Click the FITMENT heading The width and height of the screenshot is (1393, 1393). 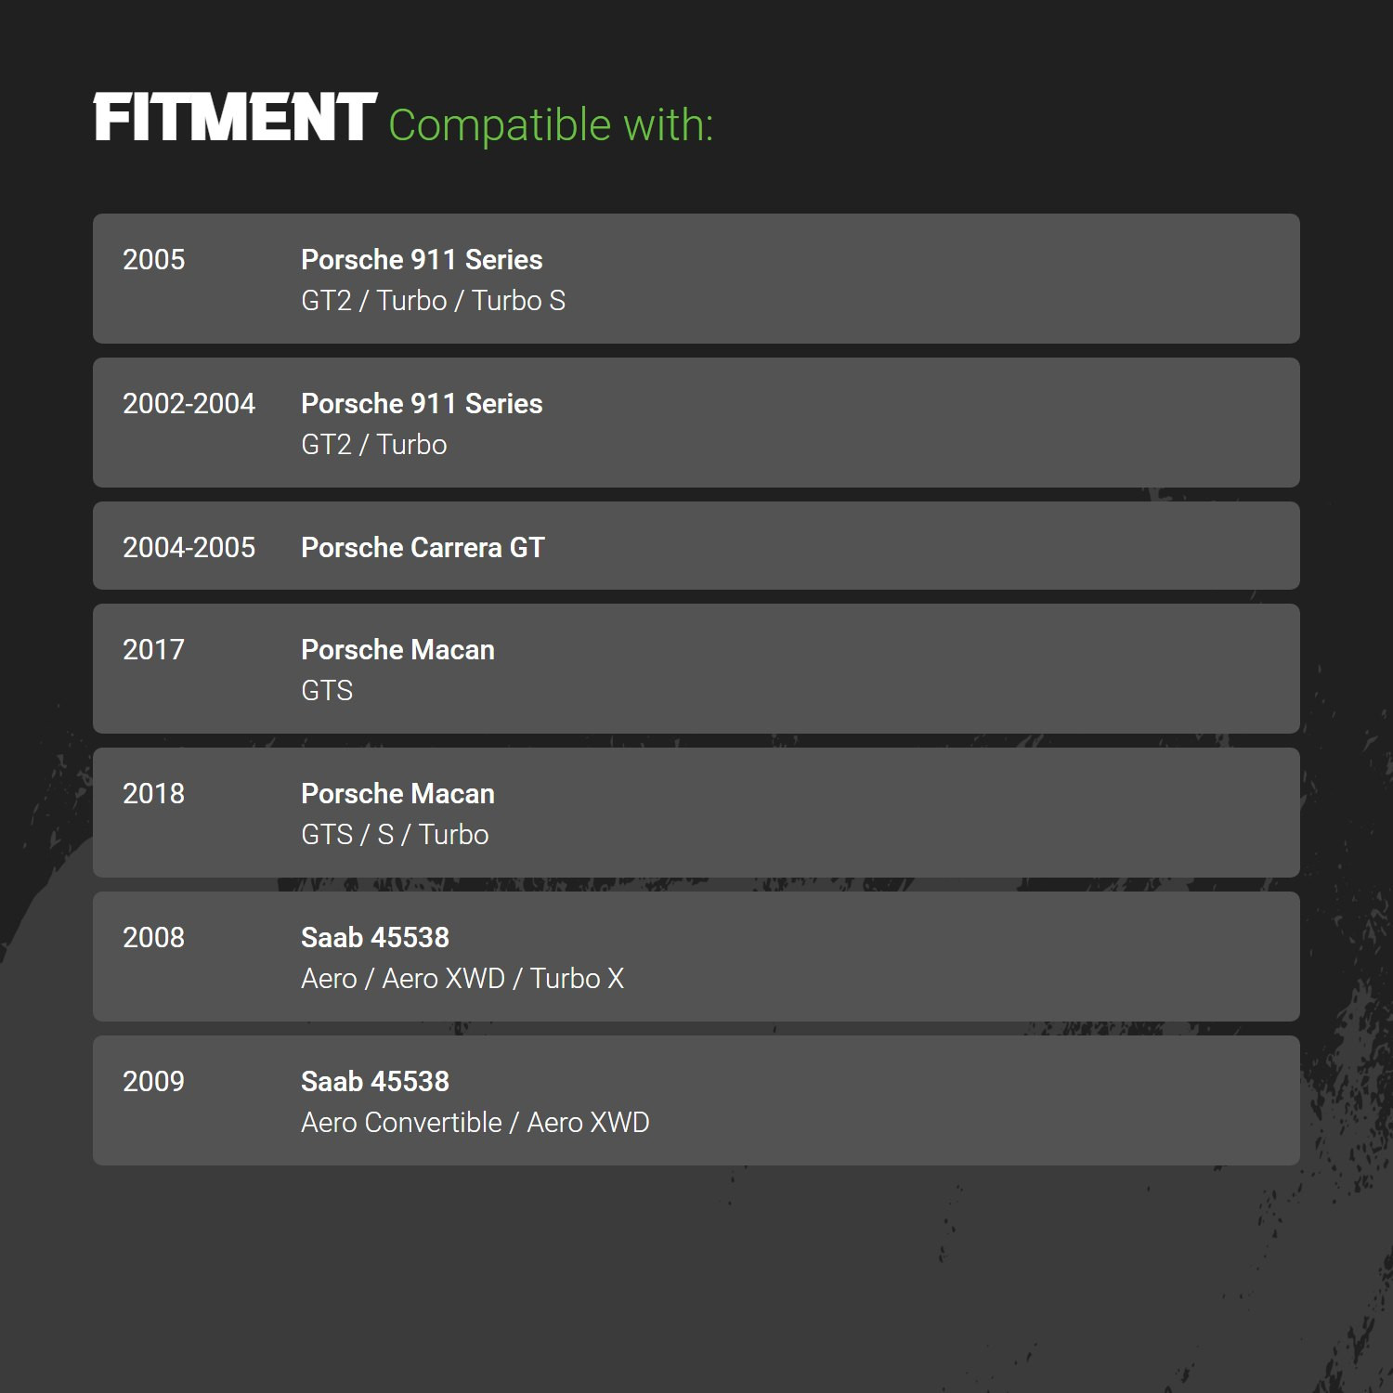pyautogui.click(x=235, y=117)
